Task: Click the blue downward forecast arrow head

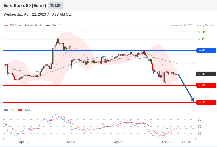Action: [193, 100]
